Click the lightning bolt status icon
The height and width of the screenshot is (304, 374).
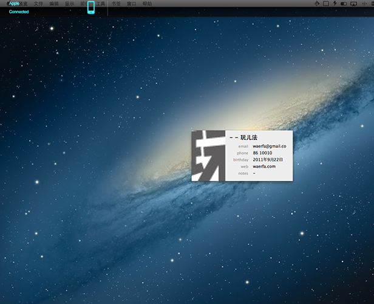[x=335, y=4]
